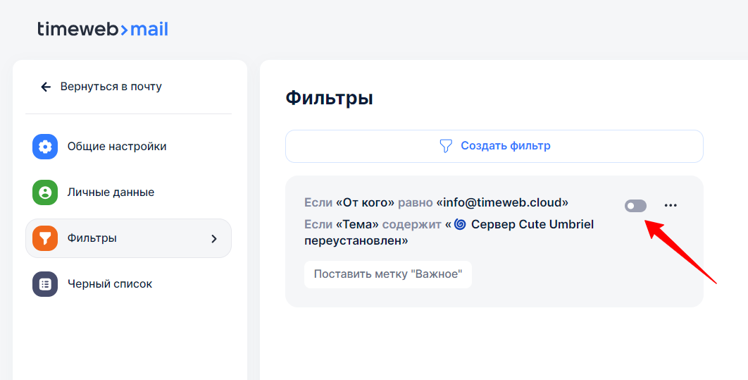Click the dark list icon for Черный список
748x380 pixels.
(x=45, y=284)
